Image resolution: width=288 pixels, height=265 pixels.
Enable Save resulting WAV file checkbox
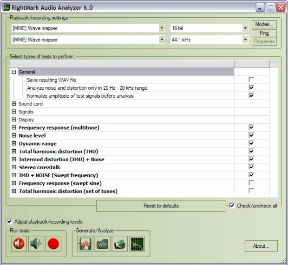251,79
